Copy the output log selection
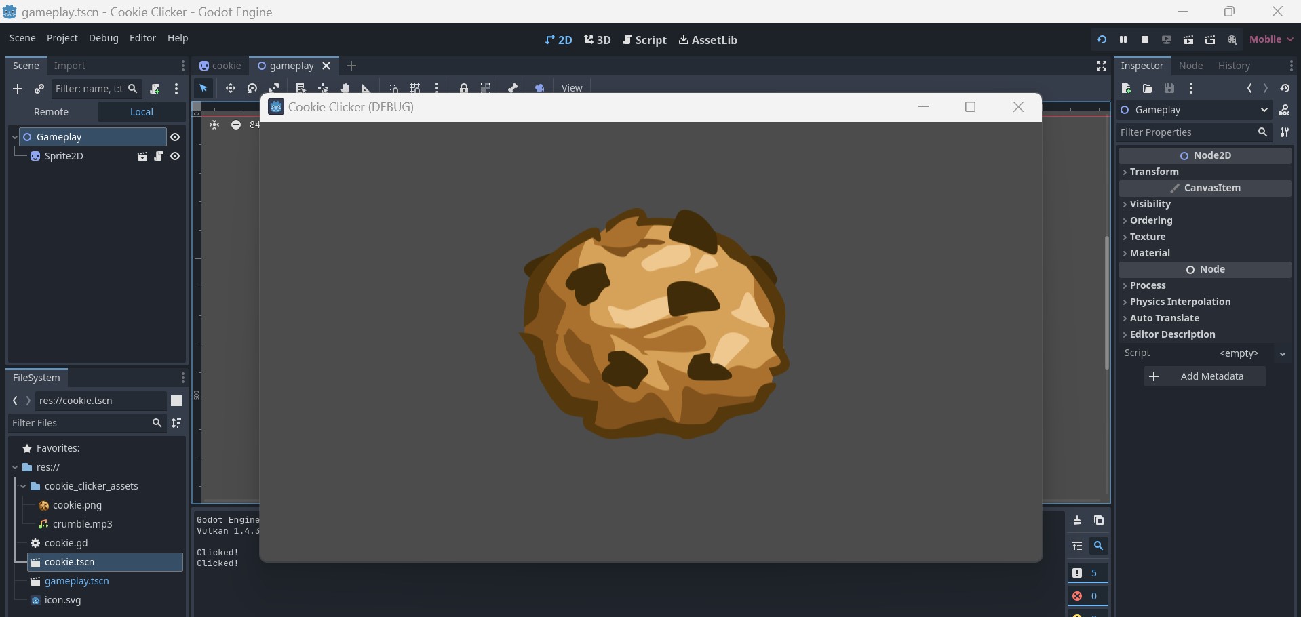The height and width of the screenshot is (617, 1301). (x=1099, y=521)
